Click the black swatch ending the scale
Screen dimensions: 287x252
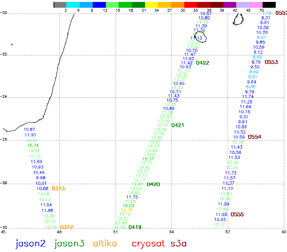269,5
